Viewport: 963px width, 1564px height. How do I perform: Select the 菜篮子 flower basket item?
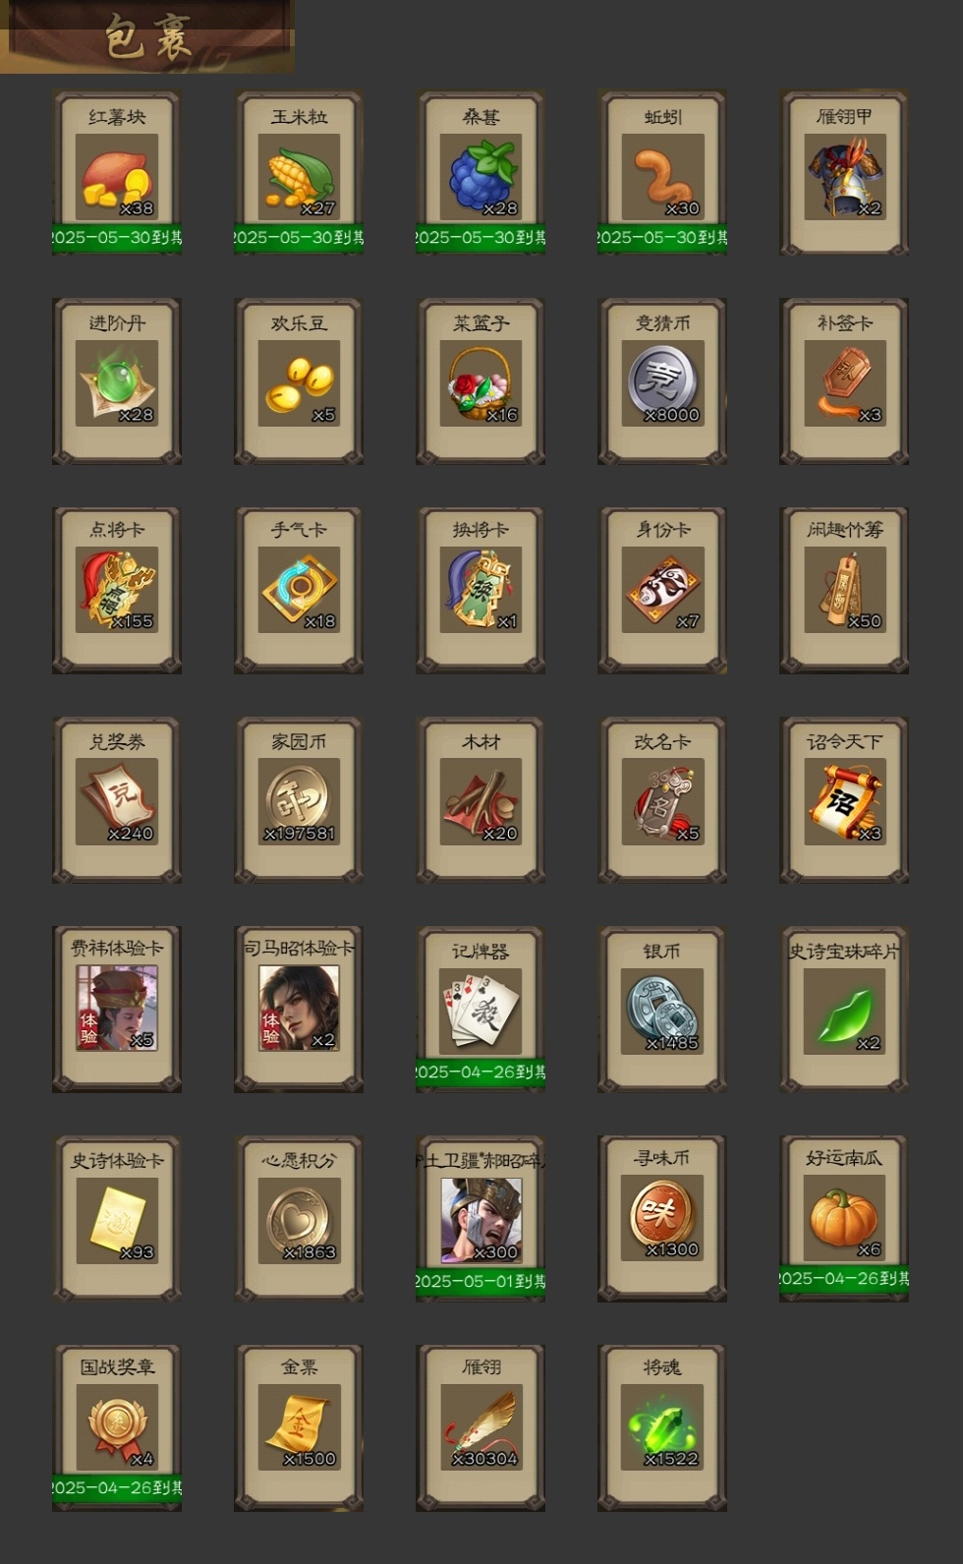[481, 381]
